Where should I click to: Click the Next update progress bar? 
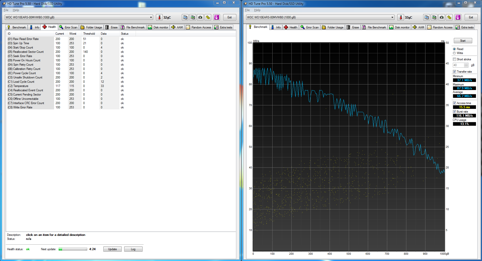coord(73,249)
